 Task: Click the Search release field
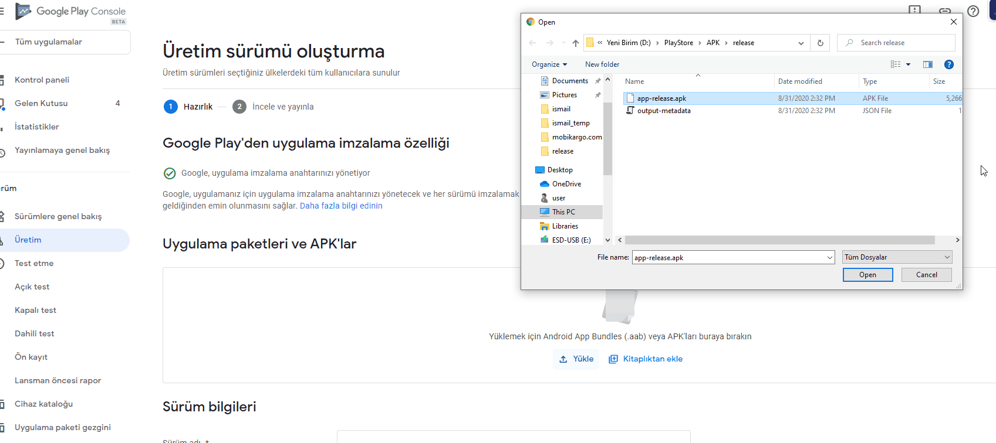tap(896, 43)
